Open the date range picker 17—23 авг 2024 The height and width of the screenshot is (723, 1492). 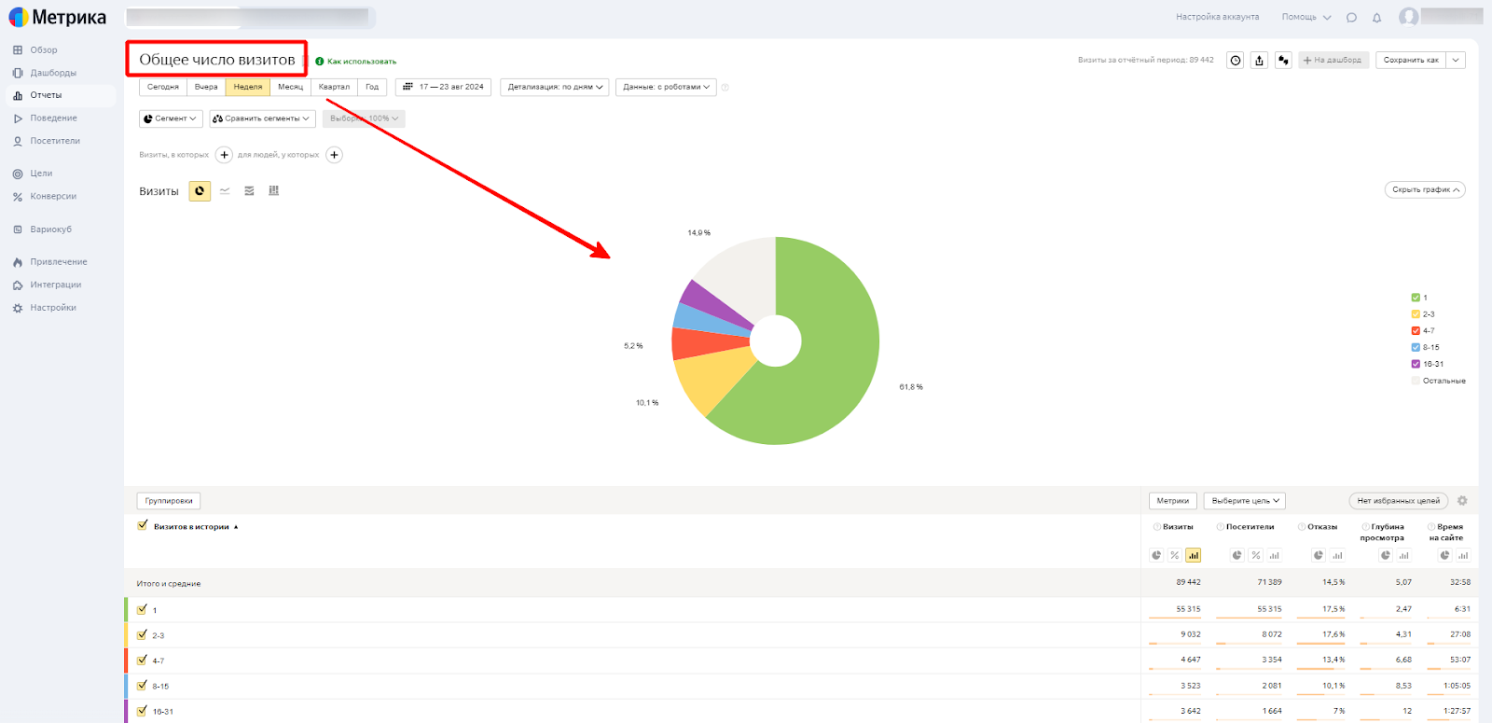click(444, 87)
